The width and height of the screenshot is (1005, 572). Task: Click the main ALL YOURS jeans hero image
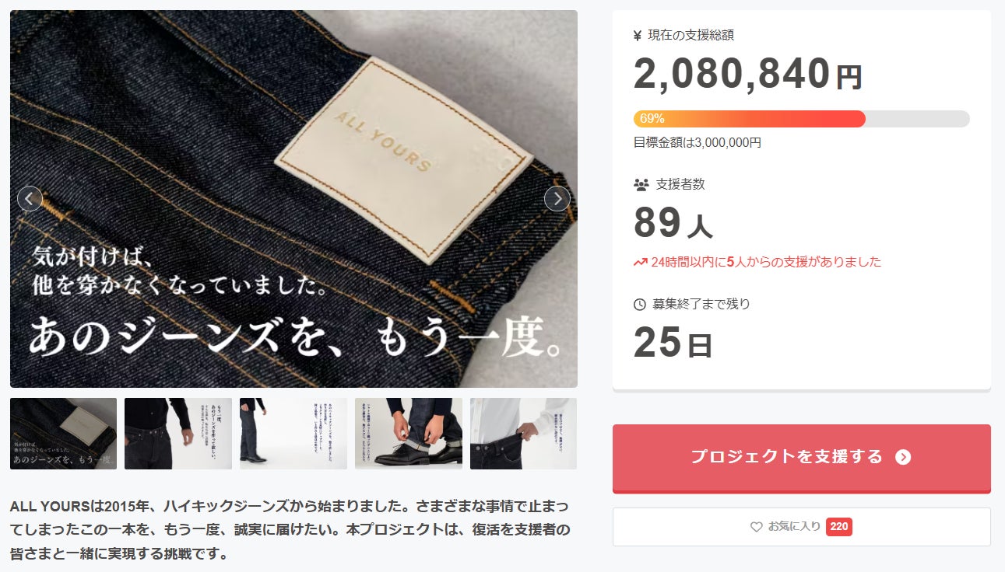click(x=293, y=199)
